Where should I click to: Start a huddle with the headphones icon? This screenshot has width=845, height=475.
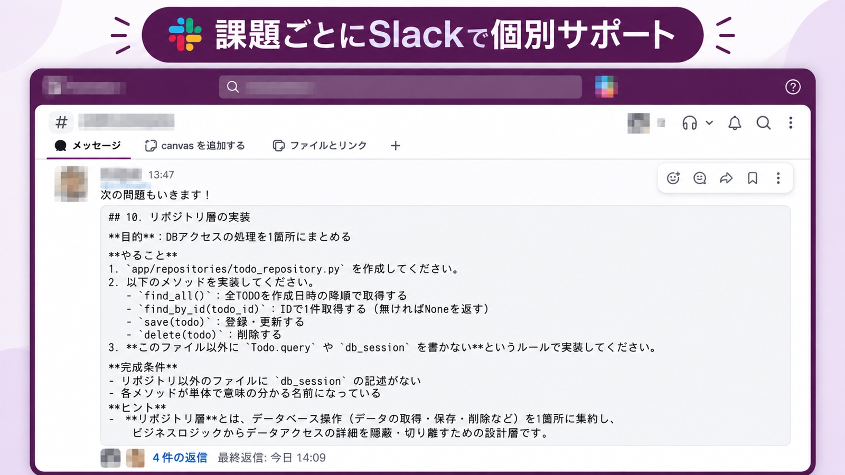point(689,123)
